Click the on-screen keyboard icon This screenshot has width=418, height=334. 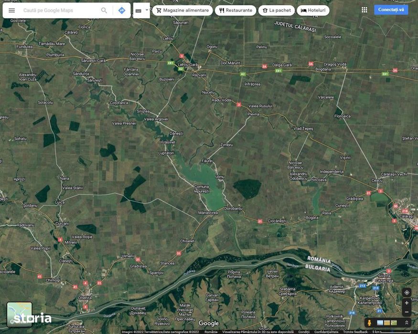(139, 10)
